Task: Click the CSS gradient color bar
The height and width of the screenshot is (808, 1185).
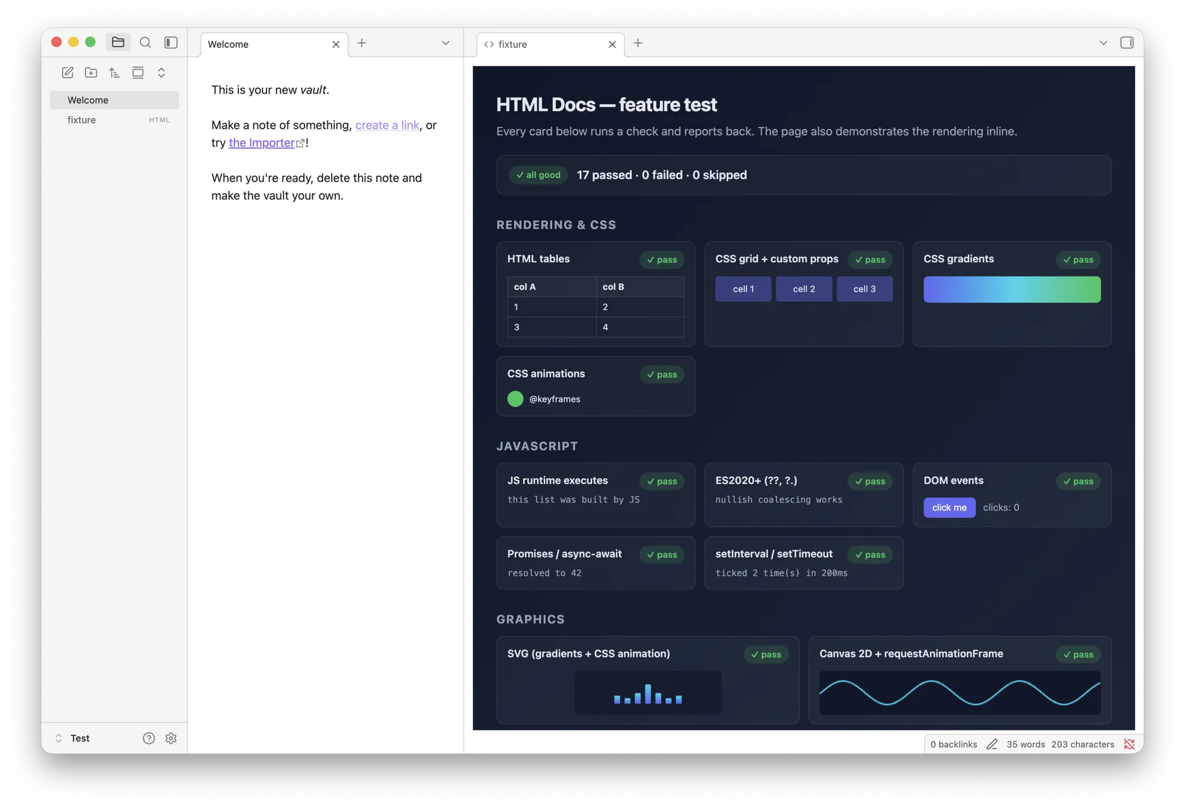Action: pyautogui.click(x=1012, y=289)
